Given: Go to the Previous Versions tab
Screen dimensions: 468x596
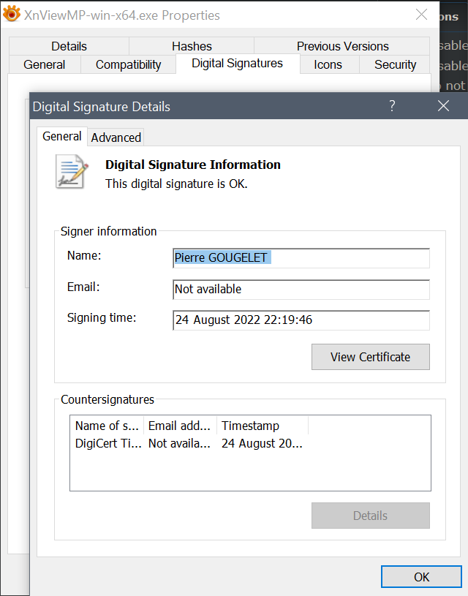Looking at the screenshot, I should [342, 46].
